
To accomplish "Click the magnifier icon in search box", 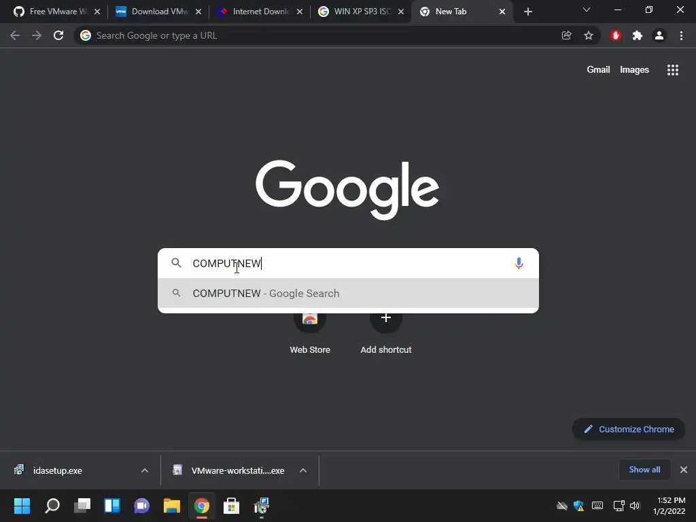I will 176,263.
